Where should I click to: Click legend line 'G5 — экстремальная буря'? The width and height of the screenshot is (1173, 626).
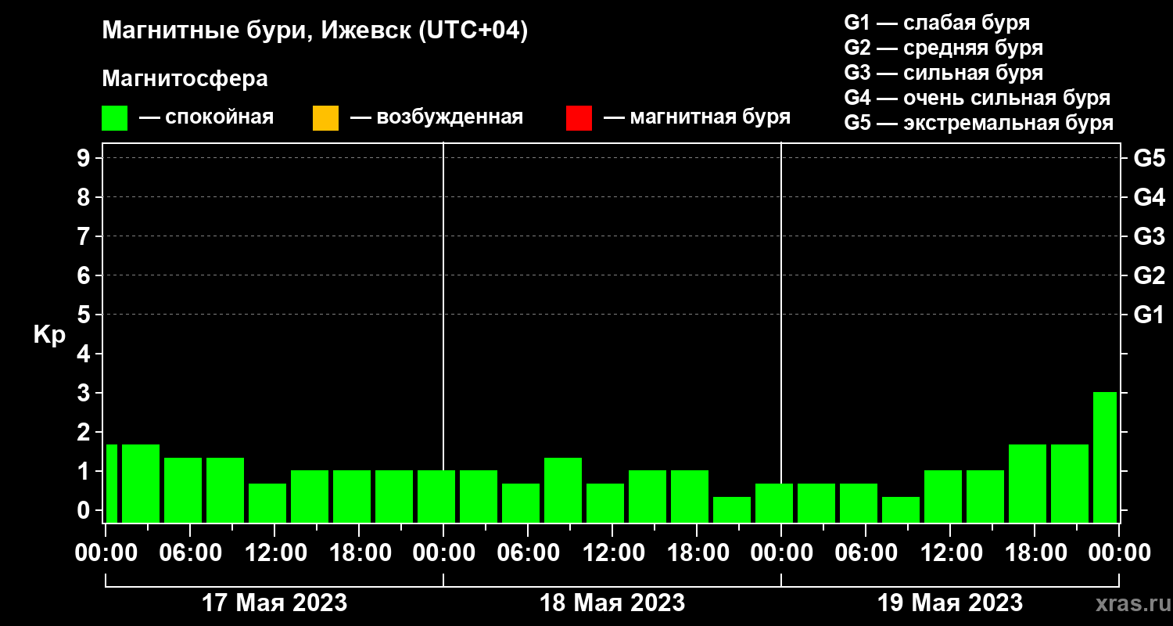pyautogui.click(x=979, y=124)
